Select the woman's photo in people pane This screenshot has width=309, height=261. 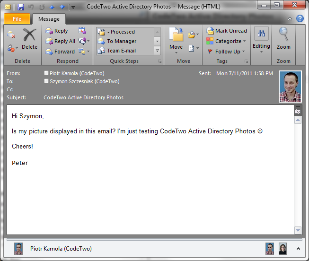click(283, 249)
